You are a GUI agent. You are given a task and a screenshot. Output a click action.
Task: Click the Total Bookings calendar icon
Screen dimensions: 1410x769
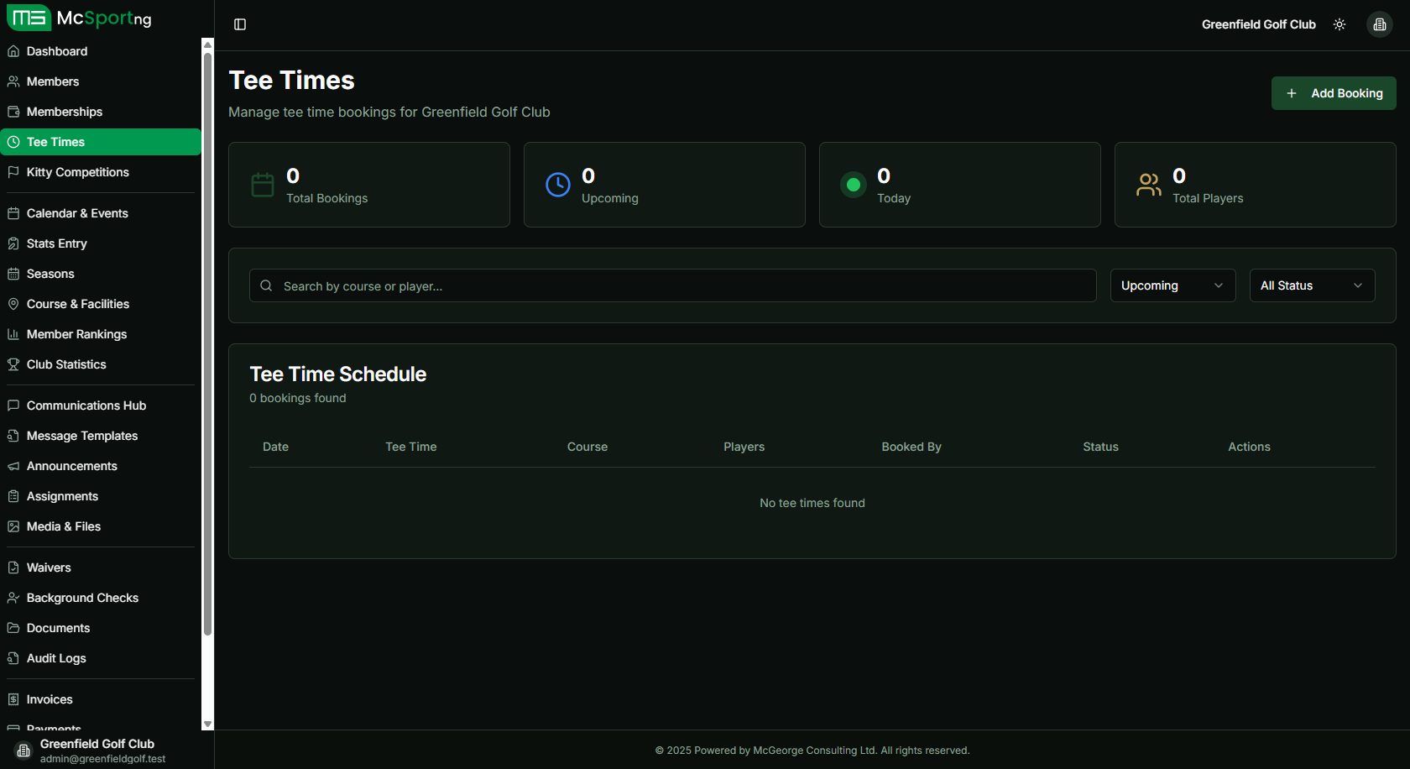click(263, 185)
